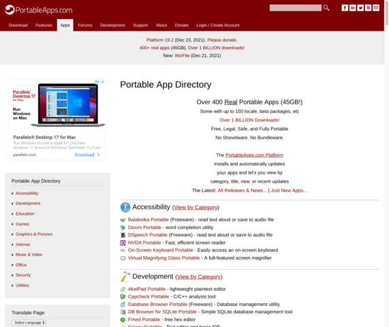Close the Parallels ad with X icon
Viewport: 389px width, 327px height.
click(x=102, y=82)
